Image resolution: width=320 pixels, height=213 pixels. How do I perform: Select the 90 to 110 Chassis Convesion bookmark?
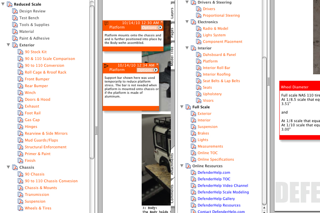point(51,181)
